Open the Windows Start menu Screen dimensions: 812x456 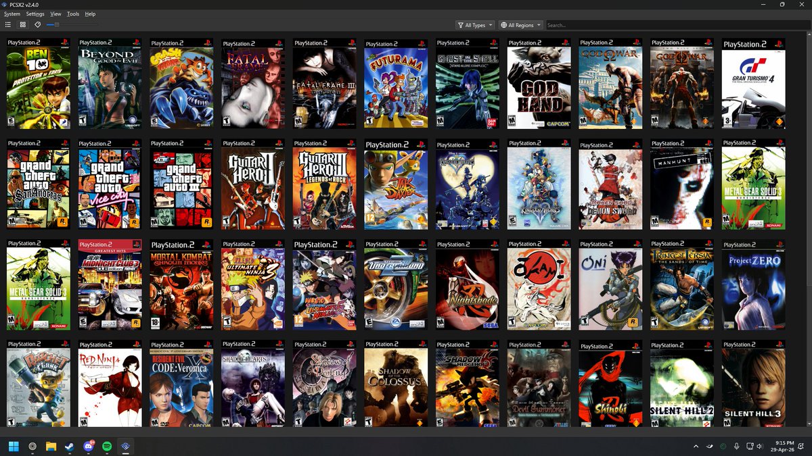(14, 446)
